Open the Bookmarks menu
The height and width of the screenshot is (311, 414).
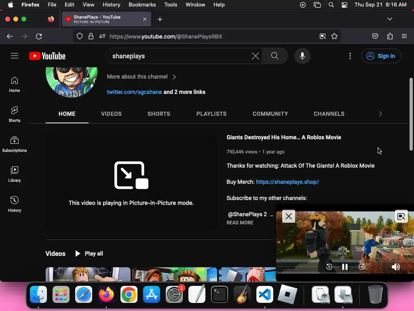point(142,5)
